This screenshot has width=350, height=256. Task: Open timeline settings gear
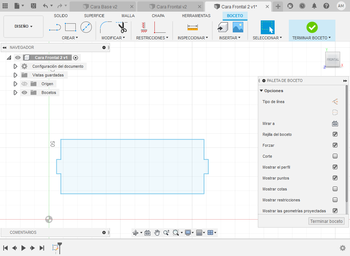pos(343,248)
